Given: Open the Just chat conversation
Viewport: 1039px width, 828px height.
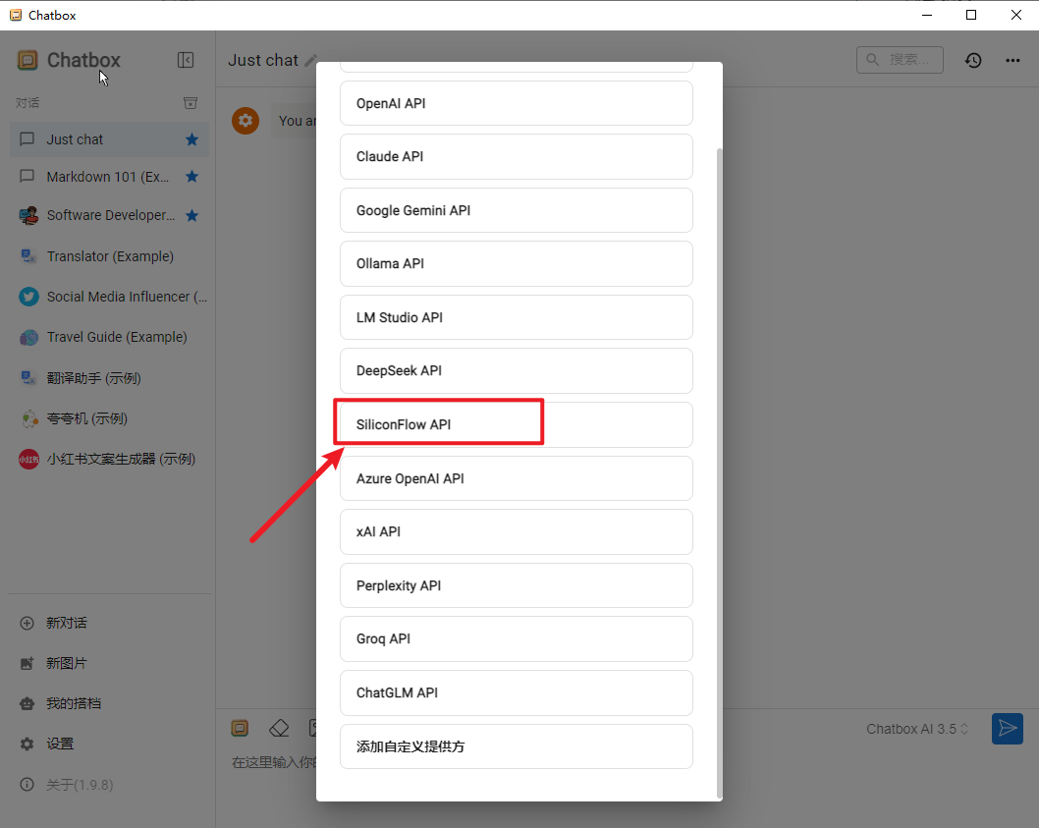Looking at the screenshot, I should [x=109, y=139].
